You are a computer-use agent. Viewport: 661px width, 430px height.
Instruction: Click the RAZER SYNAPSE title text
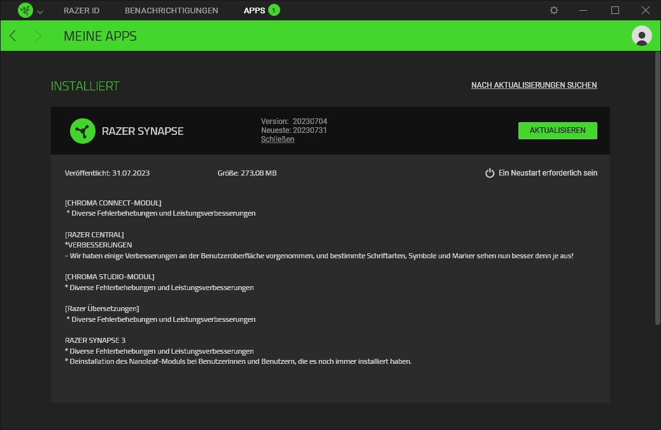point(143,131)
